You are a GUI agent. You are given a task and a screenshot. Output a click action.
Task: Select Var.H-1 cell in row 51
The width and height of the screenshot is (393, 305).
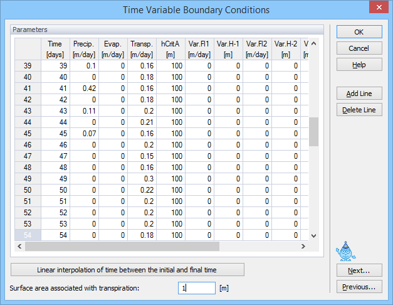click(228, 201)
